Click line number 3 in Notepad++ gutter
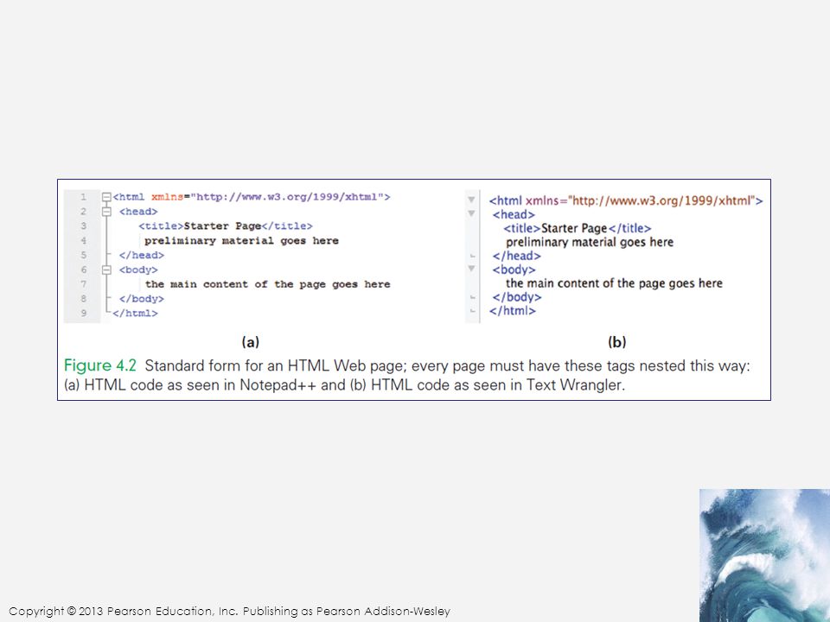The image size is (830, 622). tap(83, 225)
